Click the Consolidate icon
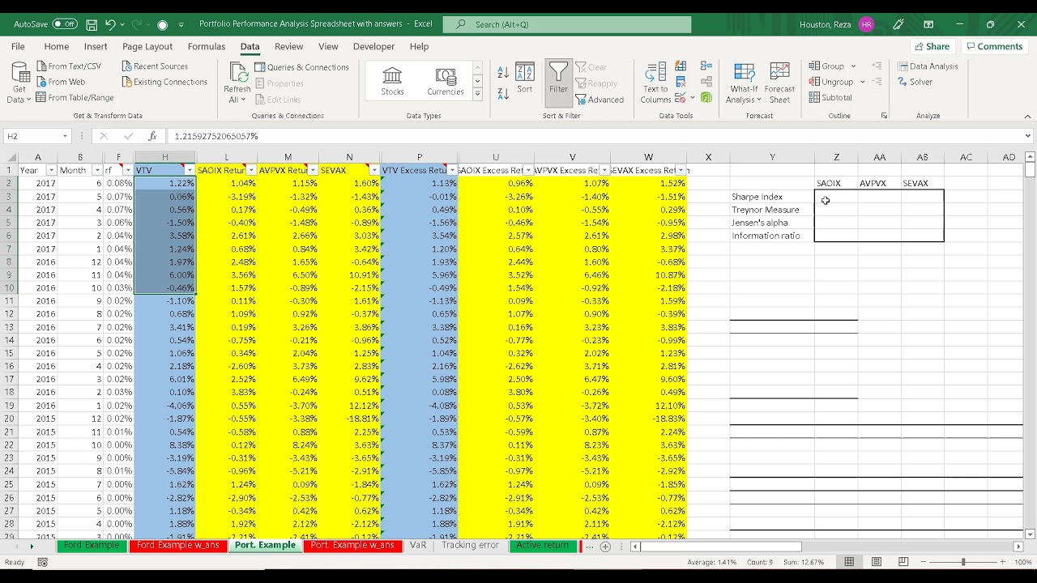The image size is (1037, 583). [706, 66]
